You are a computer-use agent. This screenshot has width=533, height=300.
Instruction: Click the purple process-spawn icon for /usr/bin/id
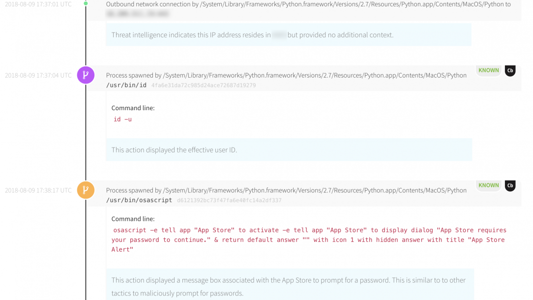[86, 75]
